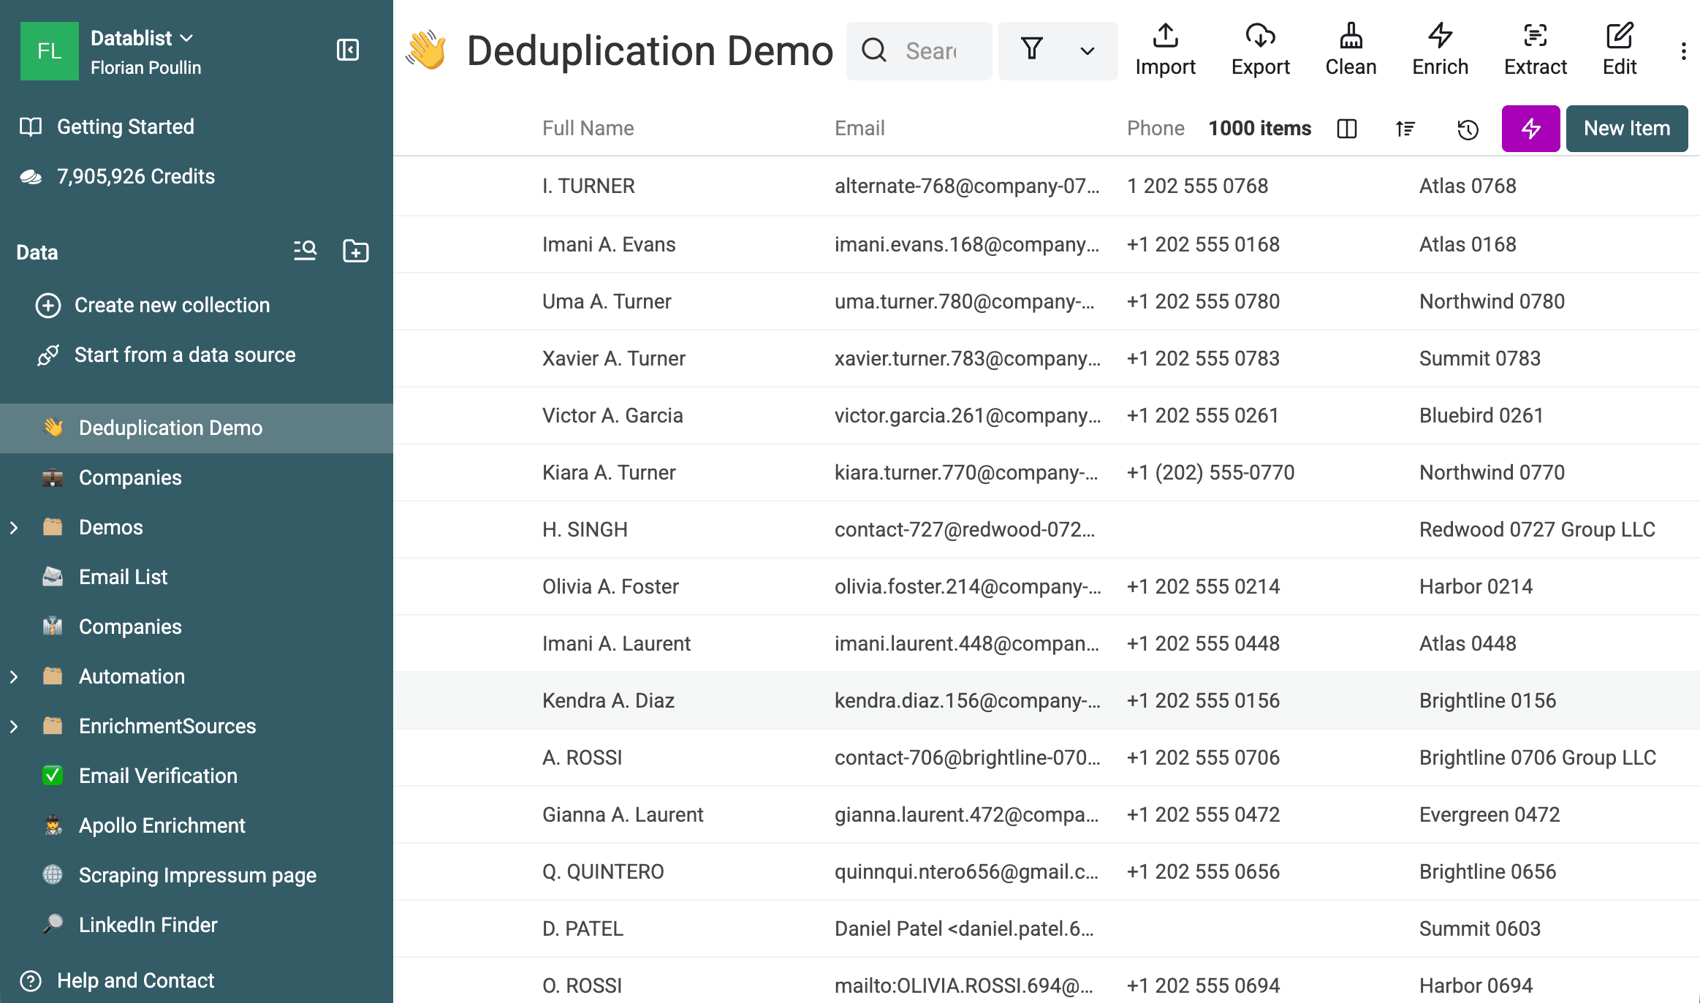This screenshot has width=1700, height=1003.
Task: Toggle the column layout icon
Action: click(x=1346, y=129)
